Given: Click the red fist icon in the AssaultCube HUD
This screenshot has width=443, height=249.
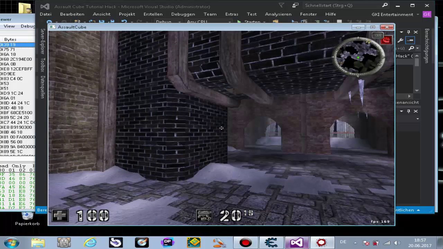Looking at the screenshot, I should pos(386,40).
